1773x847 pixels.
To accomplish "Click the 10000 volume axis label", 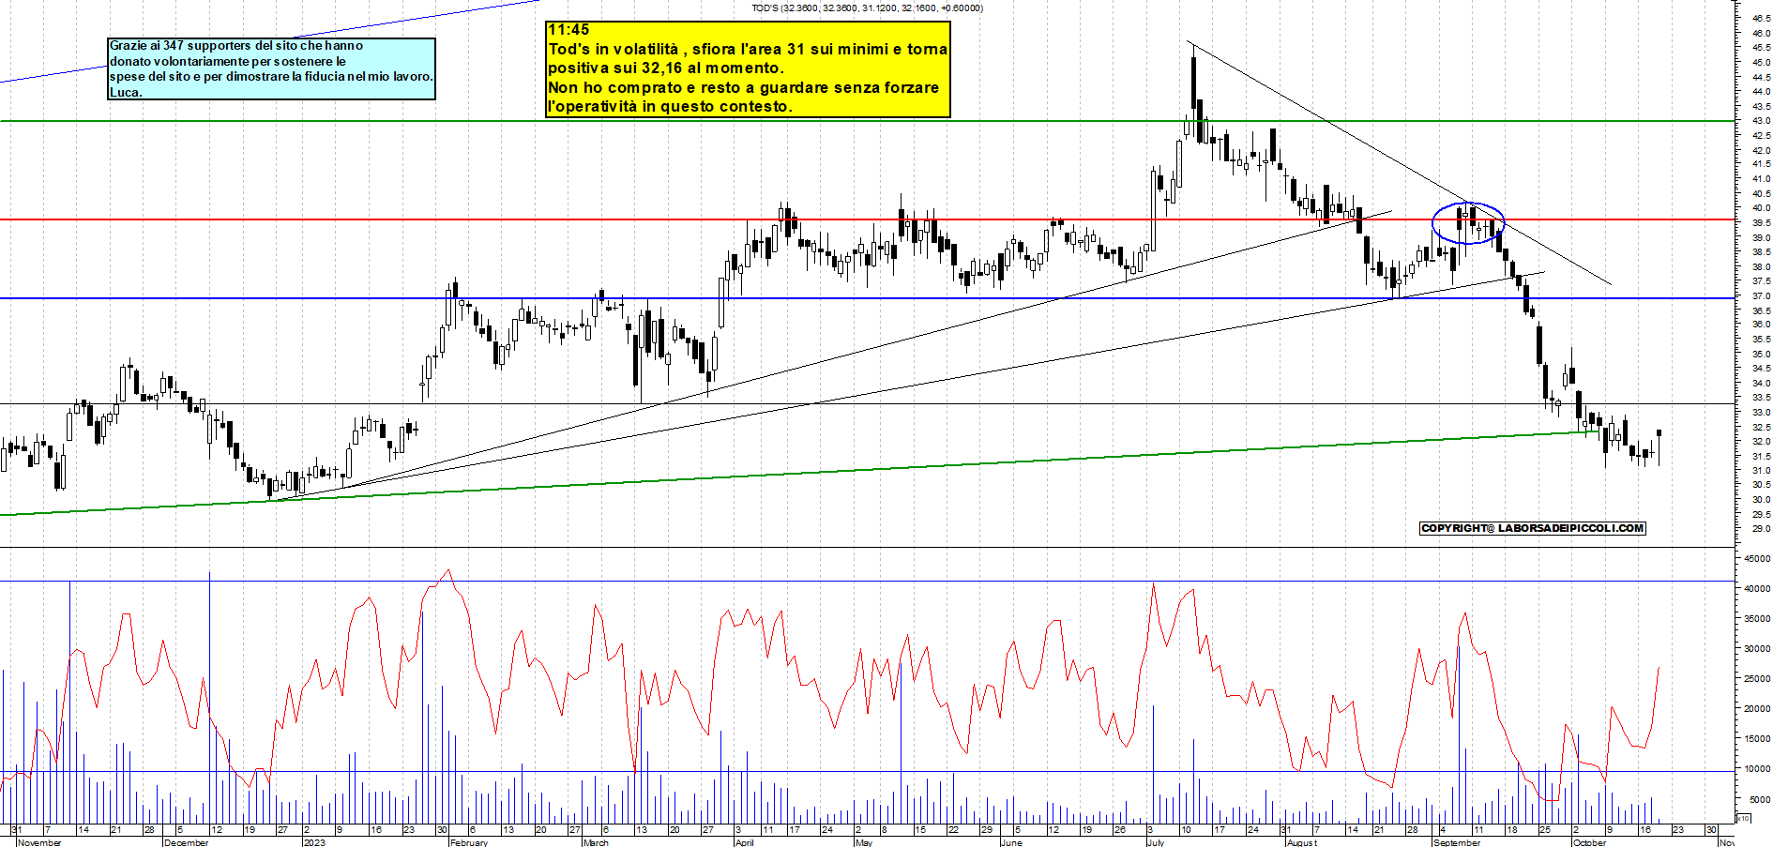I will [1757, 768].
